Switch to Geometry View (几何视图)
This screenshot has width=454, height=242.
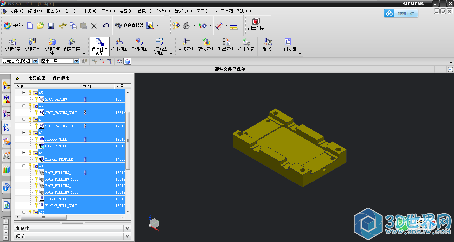(139, 45)
